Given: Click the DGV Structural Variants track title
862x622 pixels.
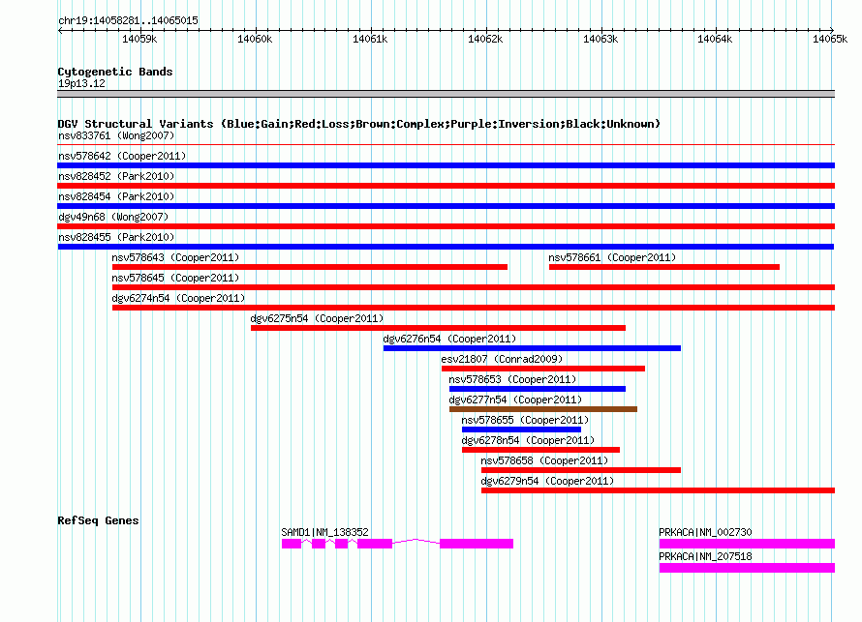Looking at the screenshot, I should click(x=359, y=124).
